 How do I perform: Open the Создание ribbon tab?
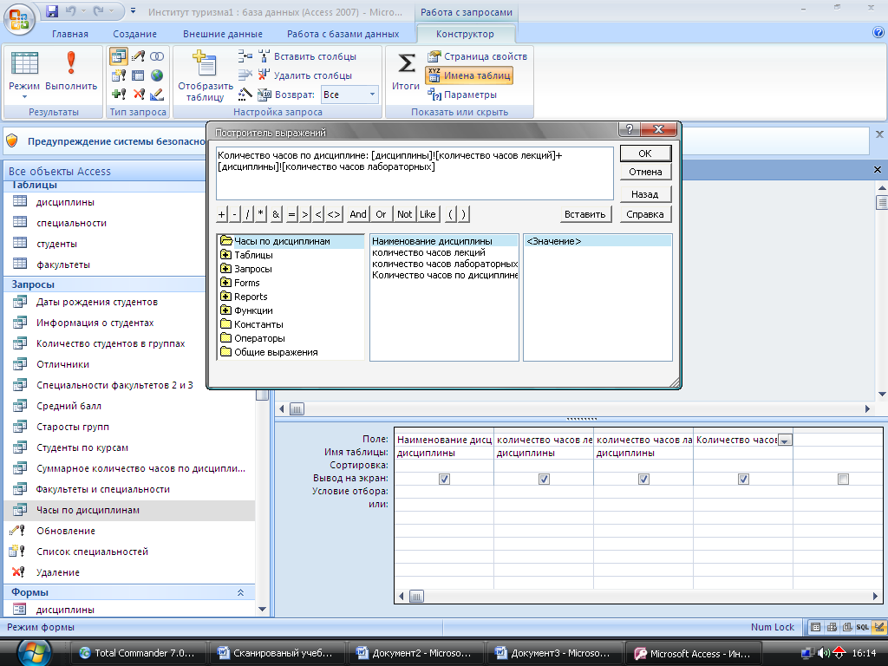pyautogui.click(x=134, y=34)
